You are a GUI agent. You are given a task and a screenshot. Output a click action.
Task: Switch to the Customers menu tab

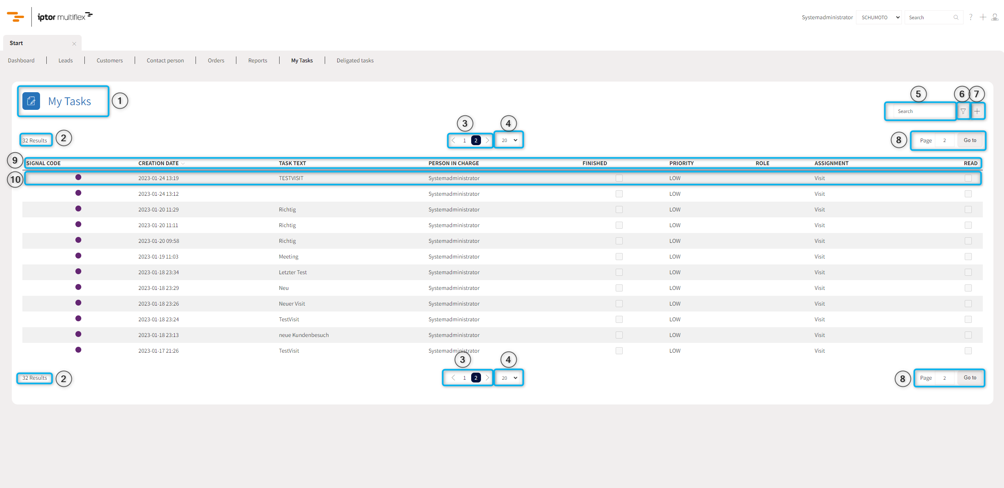pyautogui.click(x=110, y=60)
